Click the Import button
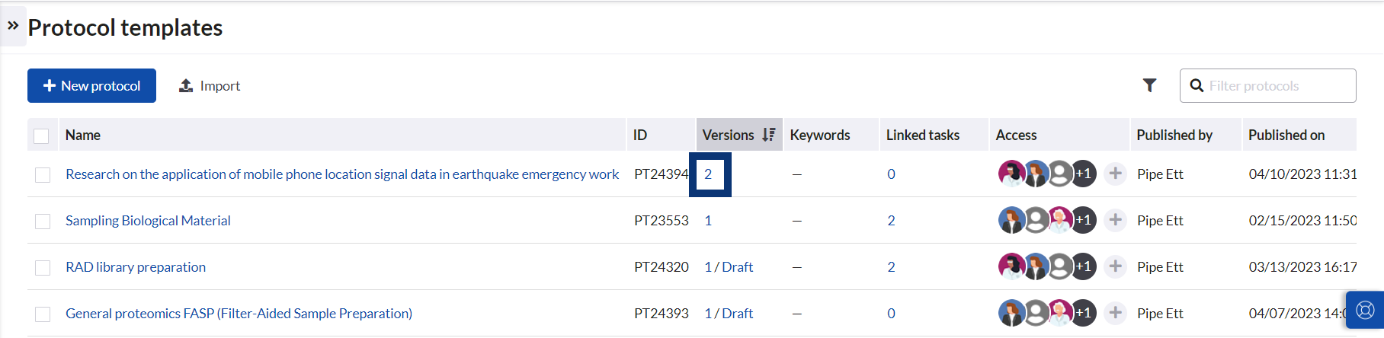This screenshot has width=1384, height=338. tap(210, 86)
